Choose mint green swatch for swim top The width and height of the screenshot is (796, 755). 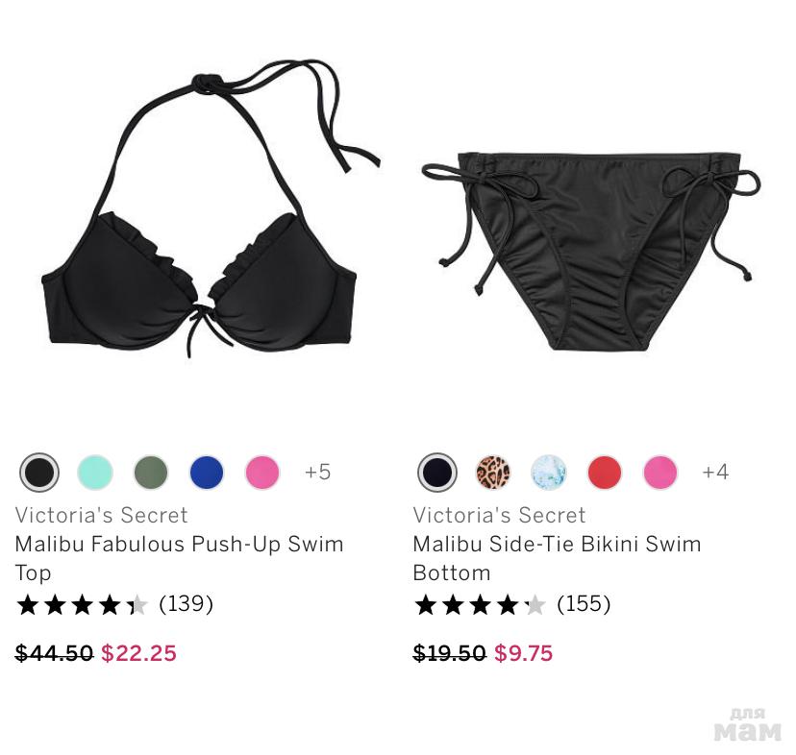pos(95,473)
